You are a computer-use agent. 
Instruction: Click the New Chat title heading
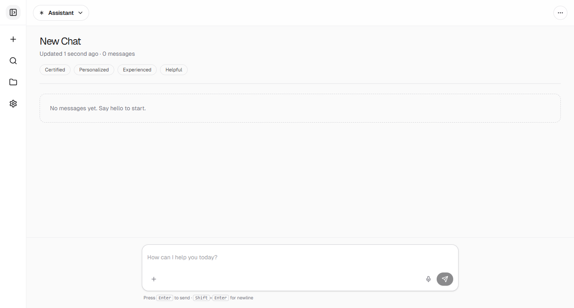(x=60, y=41)
